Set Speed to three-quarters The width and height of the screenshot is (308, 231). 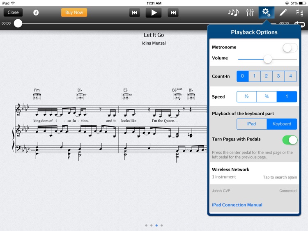pos(267,96)
